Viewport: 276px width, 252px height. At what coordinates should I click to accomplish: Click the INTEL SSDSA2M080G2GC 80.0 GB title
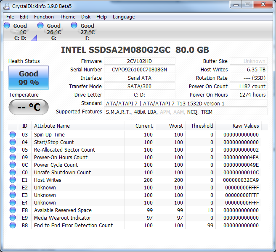(x=135, y=50)
